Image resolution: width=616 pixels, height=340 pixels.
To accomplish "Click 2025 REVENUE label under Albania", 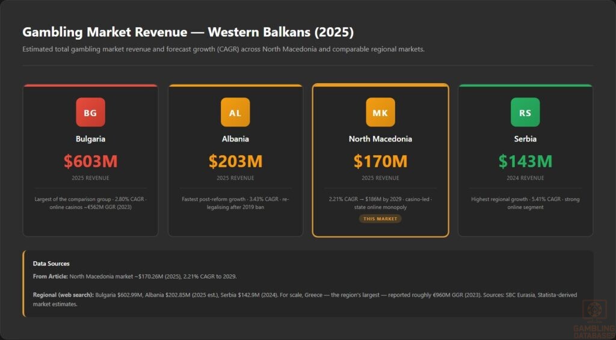I will [235, 178].
